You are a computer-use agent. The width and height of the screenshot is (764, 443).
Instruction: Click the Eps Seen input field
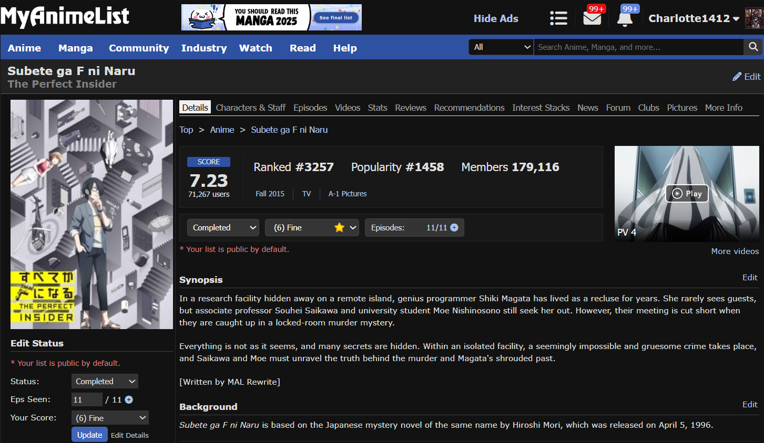pyautogui.click(x=87, y=400)
